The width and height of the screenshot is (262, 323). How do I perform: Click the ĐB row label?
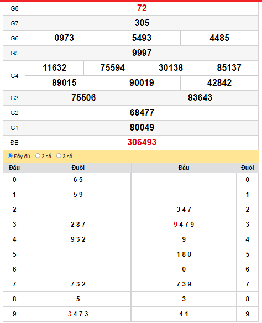coord(14,143)
